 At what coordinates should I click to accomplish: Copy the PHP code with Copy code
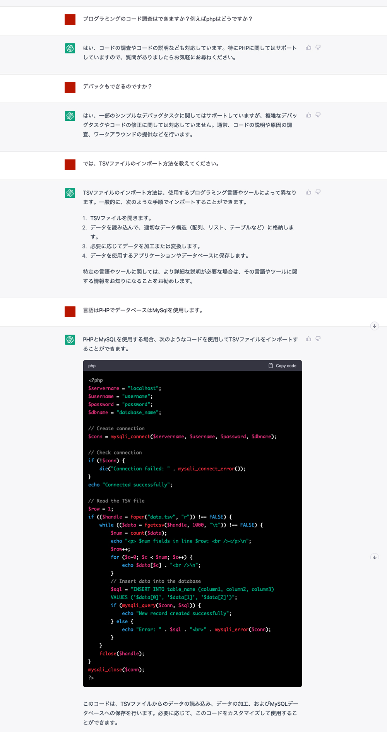pos(283,366)
